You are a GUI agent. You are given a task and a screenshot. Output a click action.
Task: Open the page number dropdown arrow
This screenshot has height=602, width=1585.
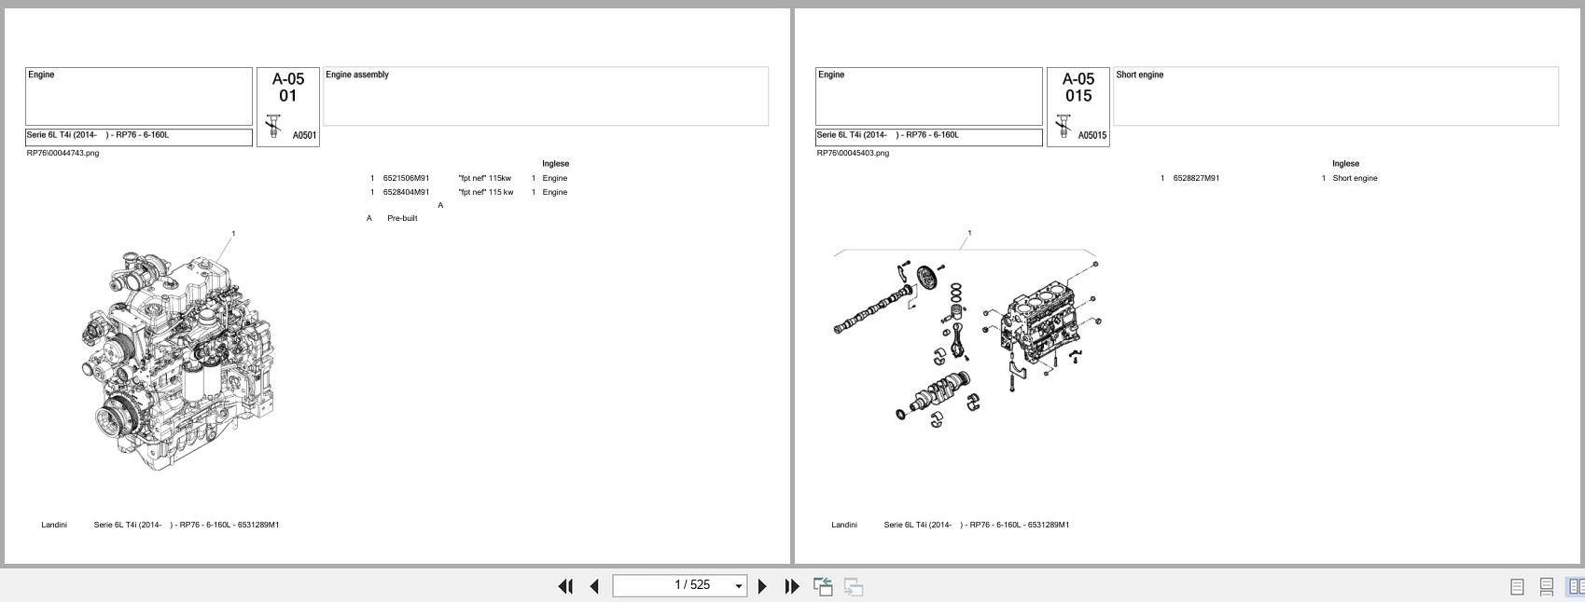click(x=739, y=586)
